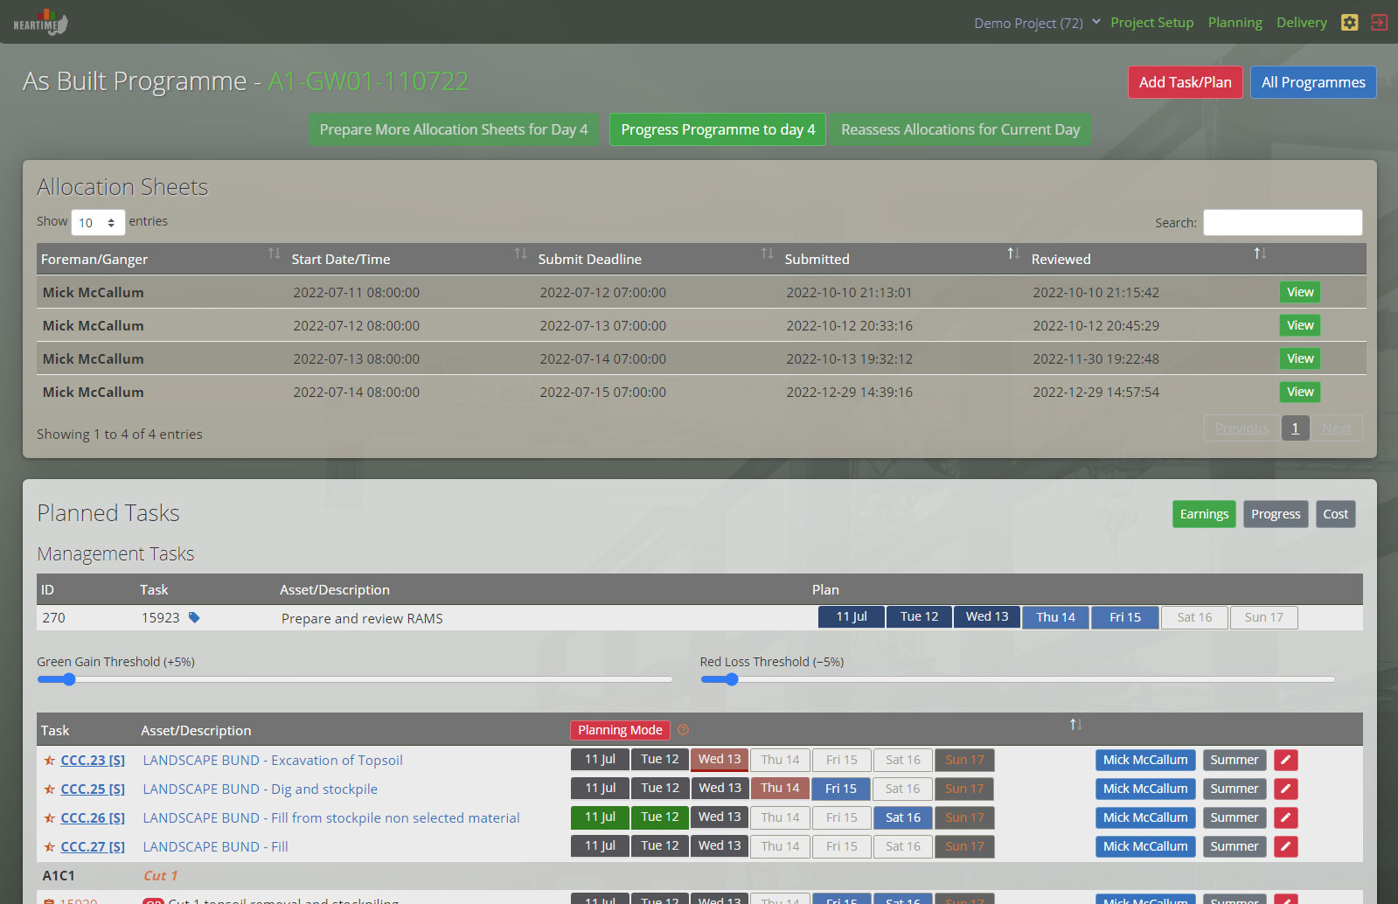Open Delivery menu
Screen dimensions: 1398x904
[1301, 23]
